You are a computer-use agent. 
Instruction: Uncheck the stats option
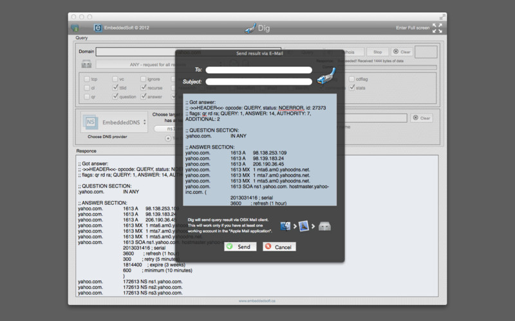coord(351,87)
